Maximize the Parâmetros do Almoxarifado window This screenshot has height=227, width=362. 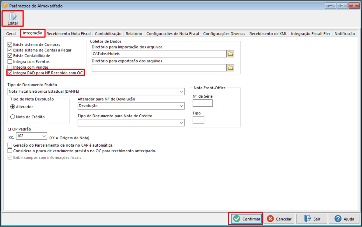[342, 5]
